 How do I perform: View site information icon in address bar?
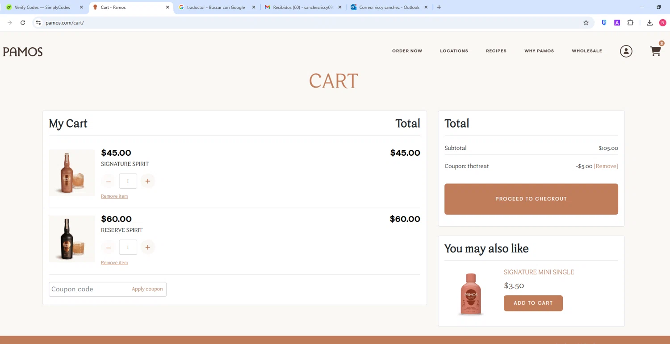(x=38, y=23)
